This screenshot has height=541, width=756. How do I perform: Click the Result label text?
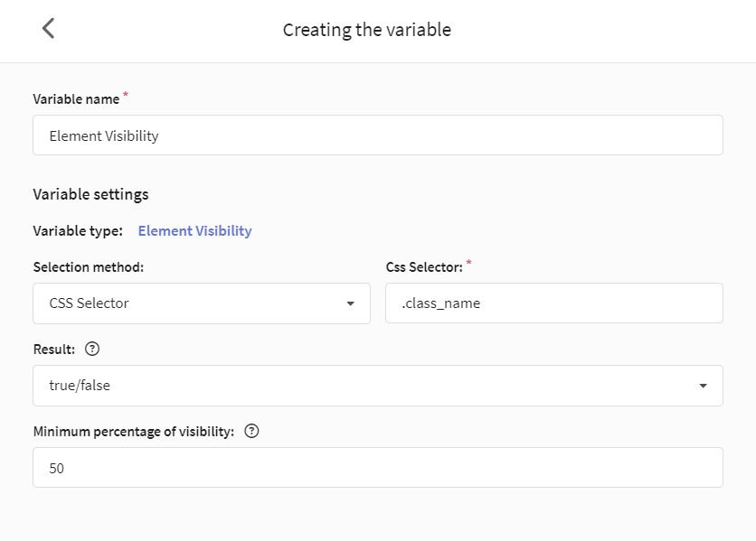54,350
